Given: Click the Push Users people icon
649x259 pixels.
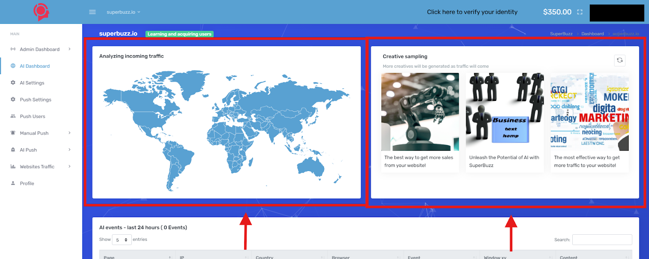Looking at the screenshot, I should (13, 116).
